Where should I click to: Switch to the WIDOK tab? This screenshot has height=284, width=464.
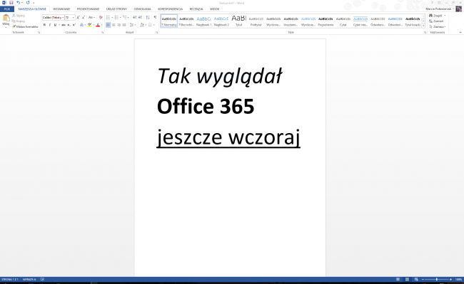click(215, 9)
